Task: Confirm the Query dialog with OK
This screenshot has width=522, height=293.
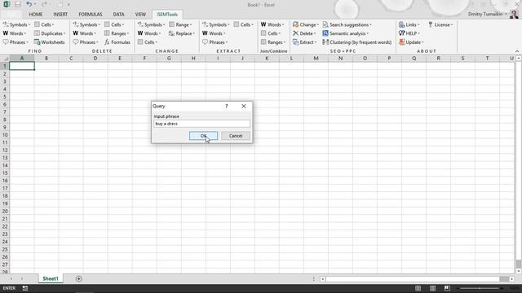Action: (x=203, y=136)
